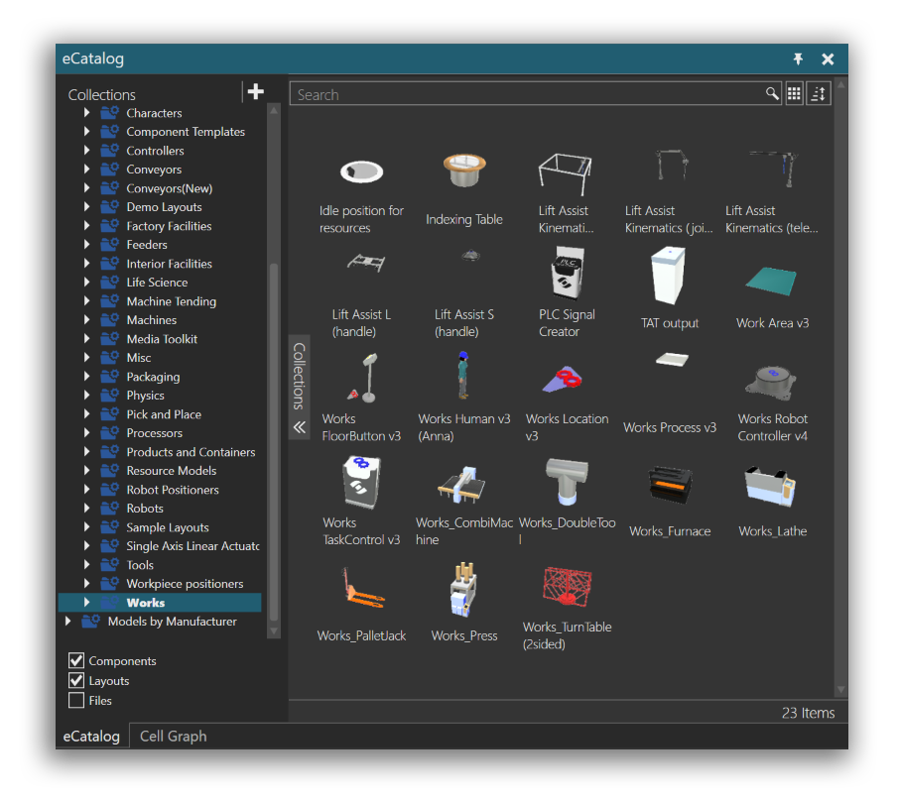This screenshot has height=800, width=899.
Task: Select the TAT output component
Action: pyautogui.click(x=670, y=289)
